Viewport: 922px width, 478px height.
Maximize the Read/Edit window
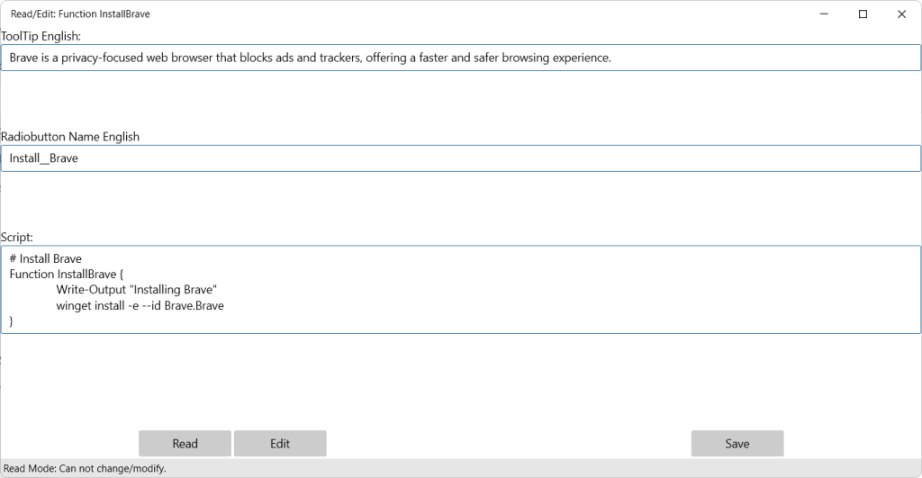tap(863, 14)
